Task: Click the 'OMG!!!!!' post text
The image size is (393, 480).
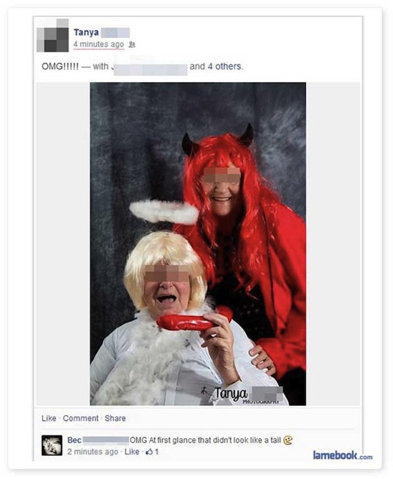Action: click(x=60, y=67)
